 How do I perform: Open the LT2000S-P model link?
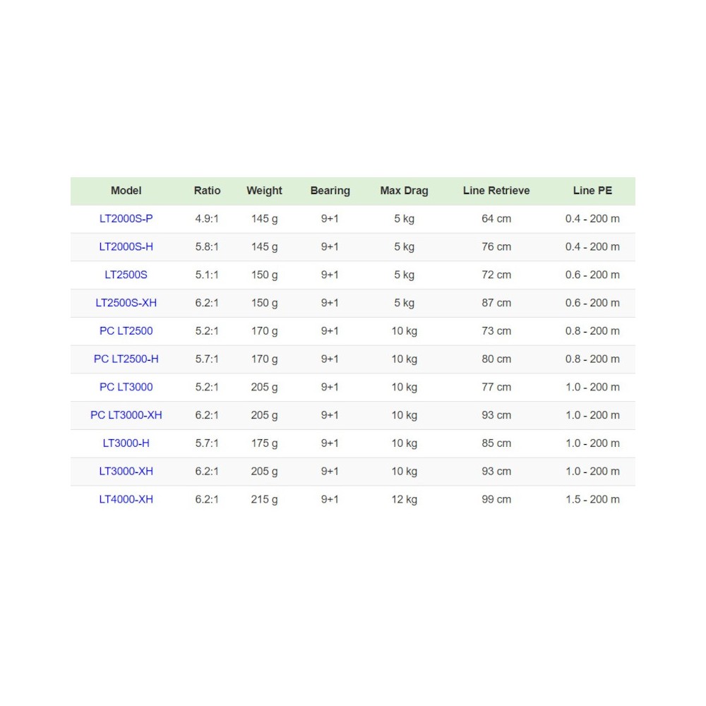tap(126, 219)
